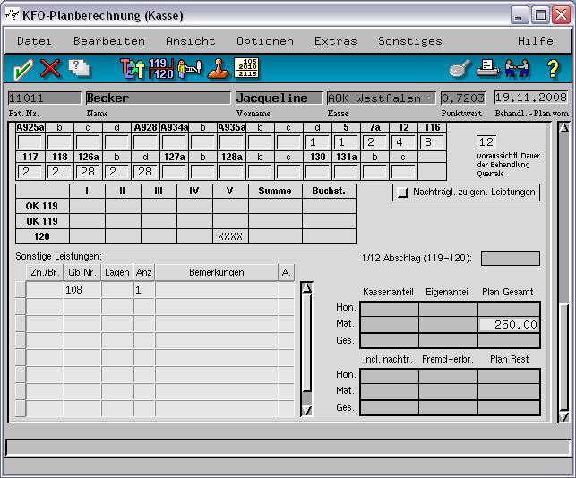Open the two people at table icon
576x478 pixels.
517,69
